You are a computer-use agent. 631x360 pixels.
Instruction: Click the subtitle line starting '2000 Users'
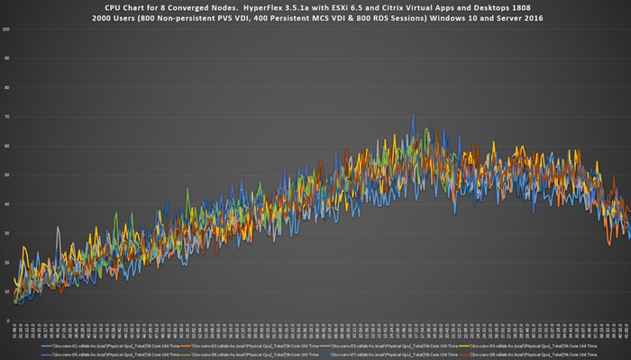[317, 18]
